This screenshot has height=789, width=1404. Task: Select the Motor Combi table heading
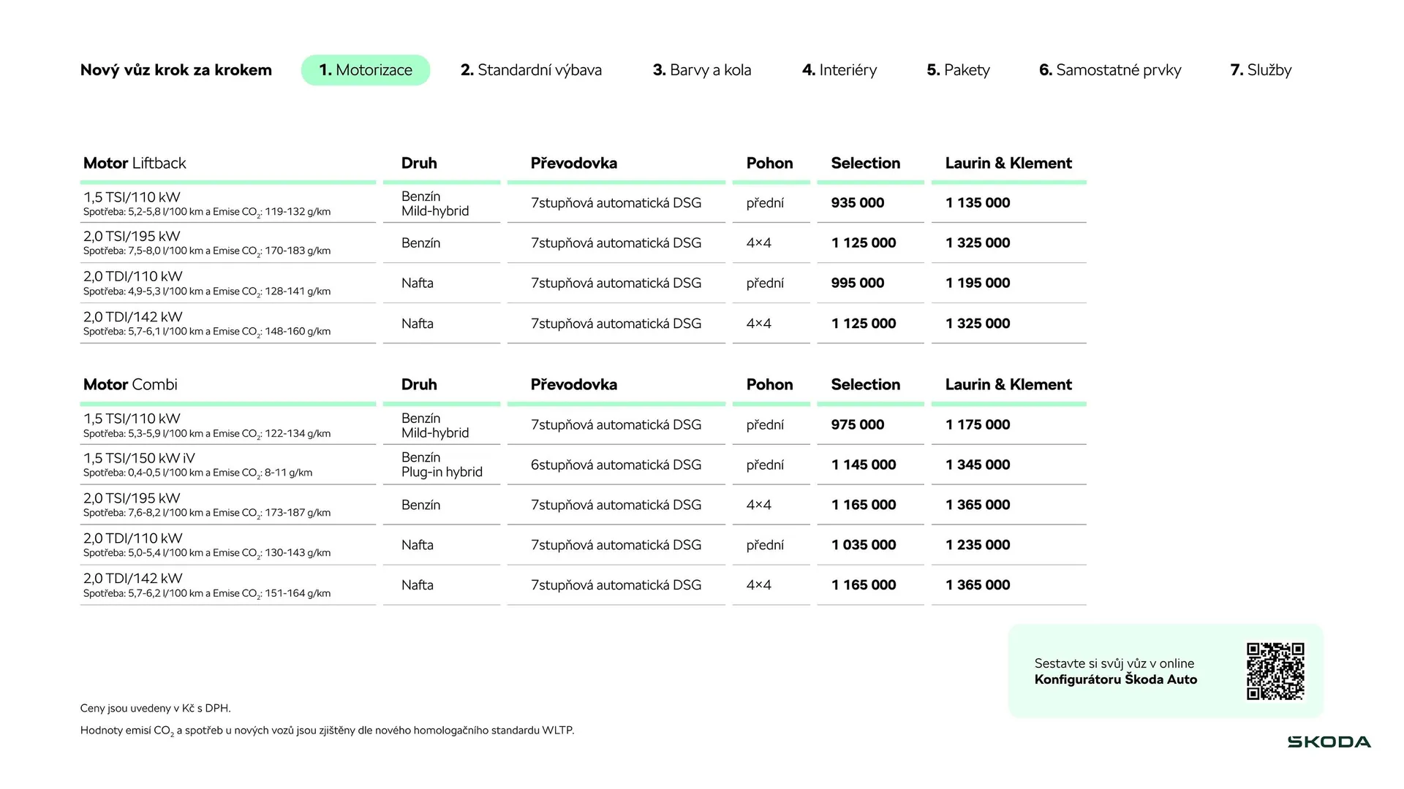[130, 384]
